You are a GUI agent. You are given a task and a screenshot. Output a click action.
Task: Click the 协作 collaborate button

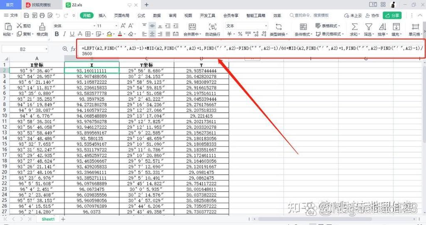pos(372,15)
